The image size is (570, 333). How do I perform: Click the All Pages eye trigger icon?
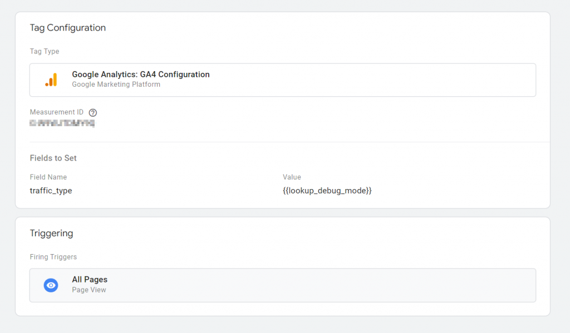coord(51,285)
